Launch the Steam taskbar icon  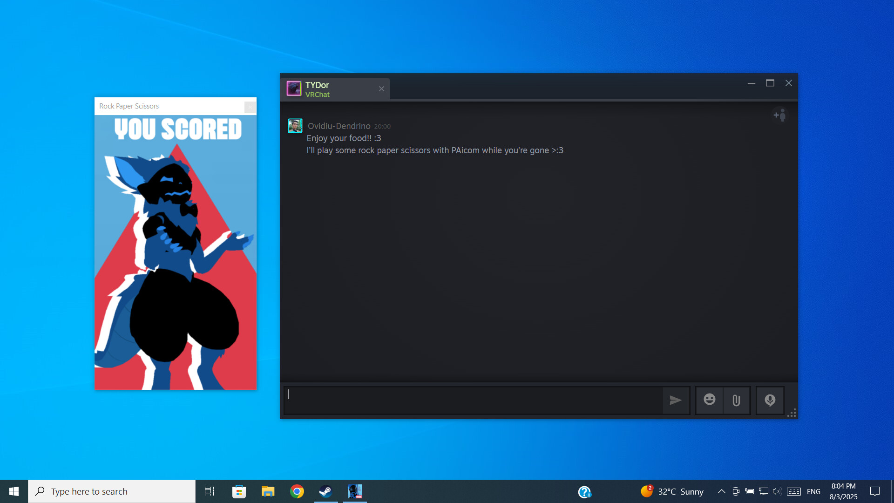(325, 491)
